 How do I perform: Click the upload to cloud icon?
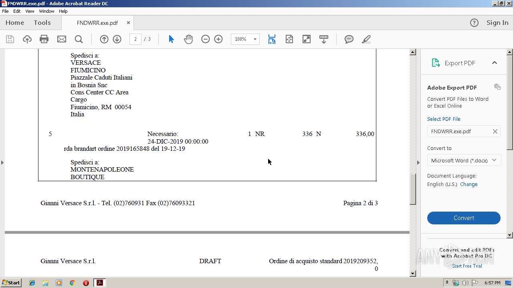tap(27, 39)
